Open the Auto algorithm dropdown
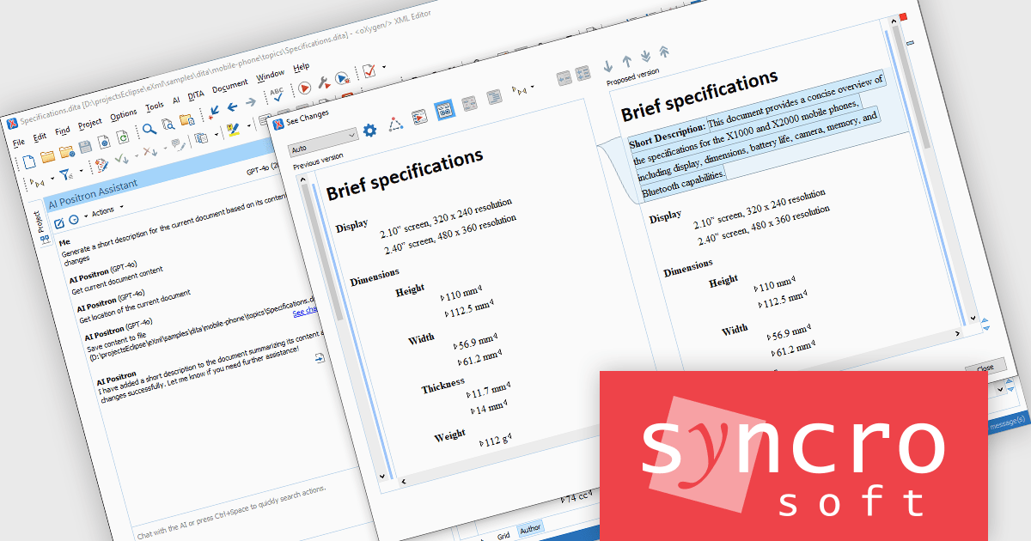 (x=322, y=136)
